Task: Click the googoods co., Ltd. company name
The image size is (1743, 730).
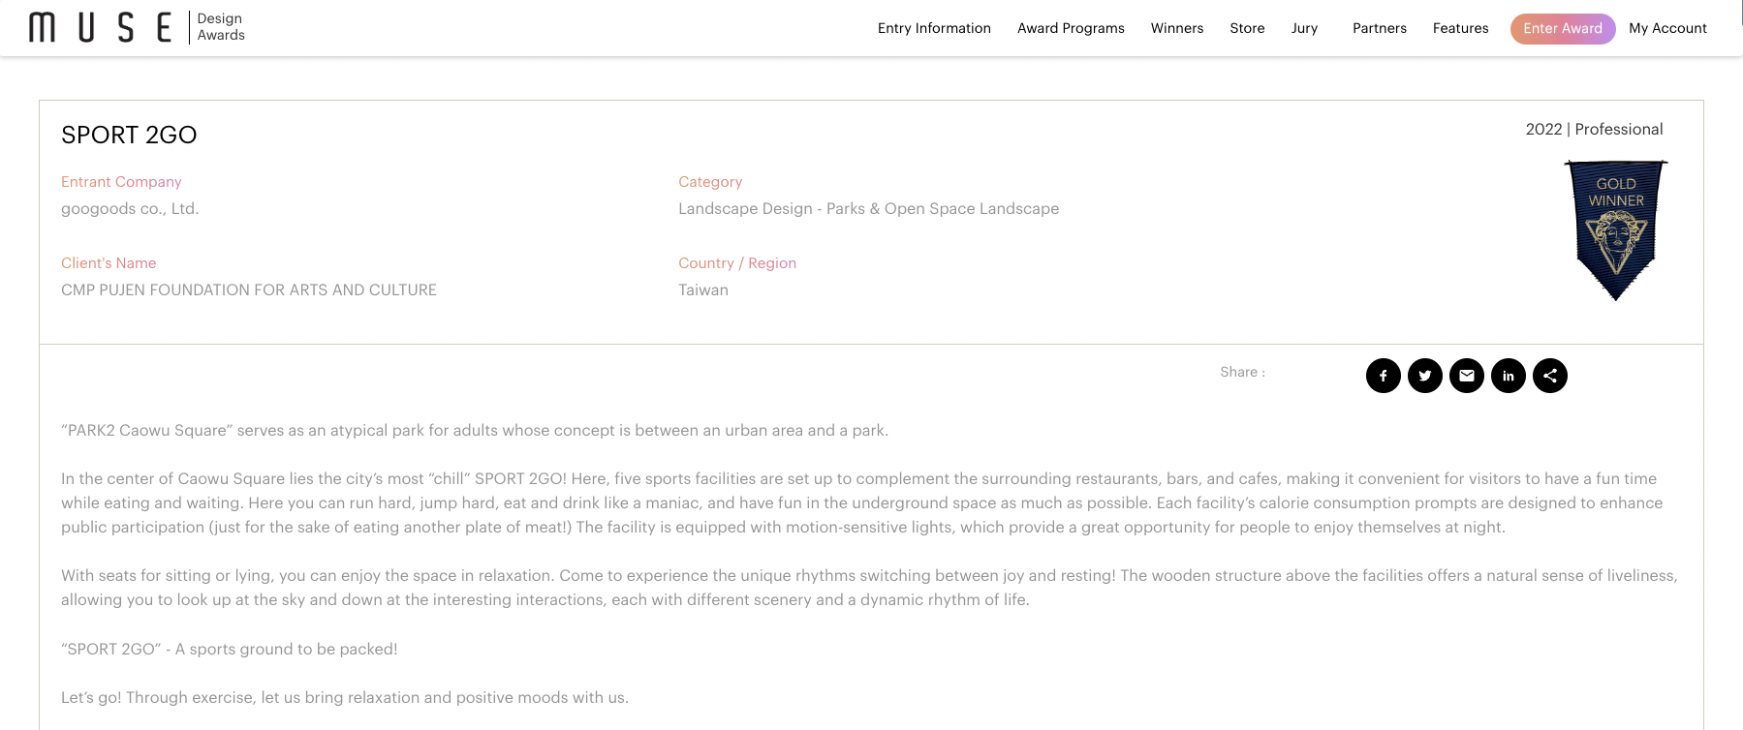Action: click(130, 208)
